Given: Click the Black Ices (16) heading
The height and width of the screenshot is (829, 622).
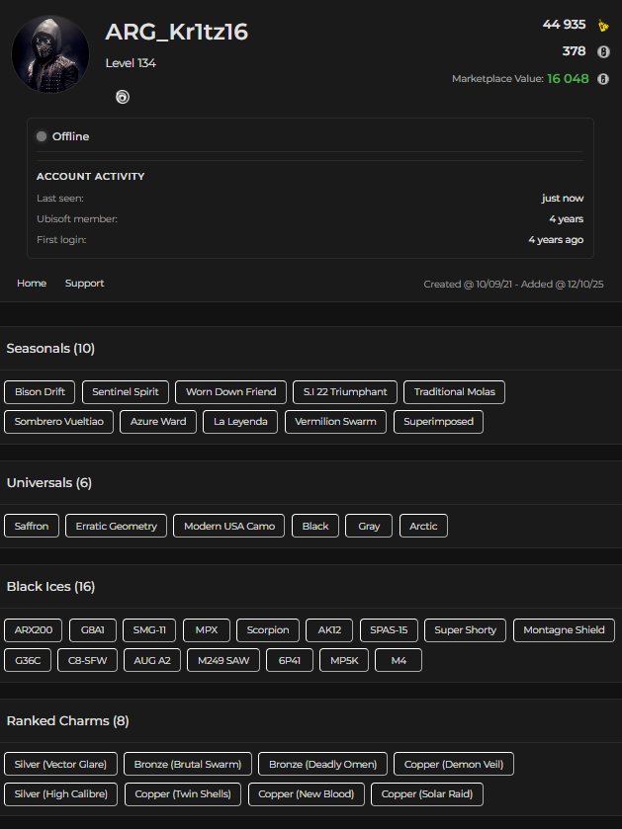Looking at the screenshot, I should (50, 586).
